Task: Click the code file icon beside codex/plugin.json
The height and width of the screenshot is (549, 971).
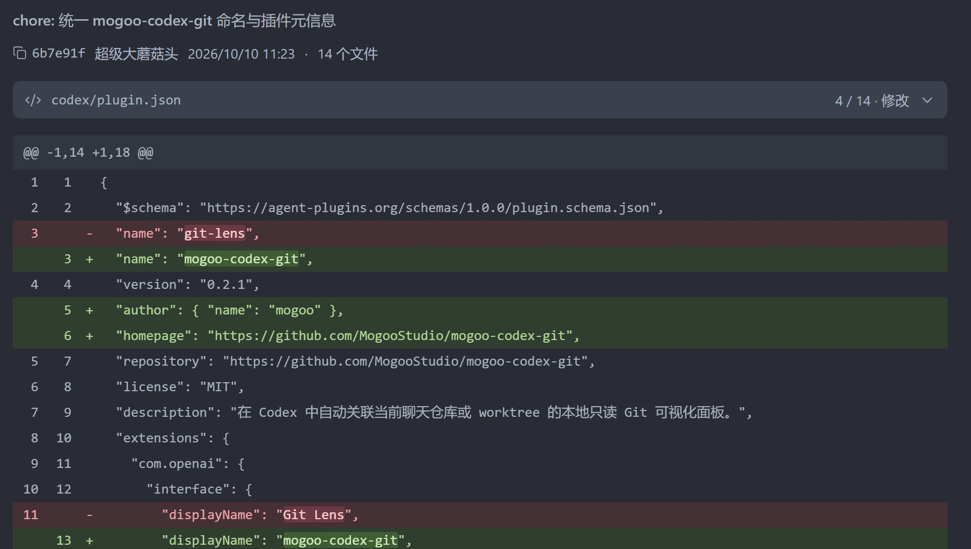Action: [33, 100]
